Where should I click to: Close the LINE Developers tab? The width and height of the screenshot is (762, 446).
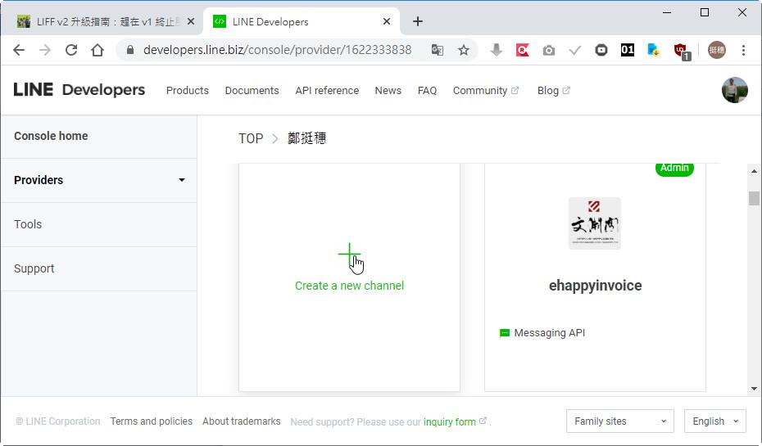click(387, 21)
